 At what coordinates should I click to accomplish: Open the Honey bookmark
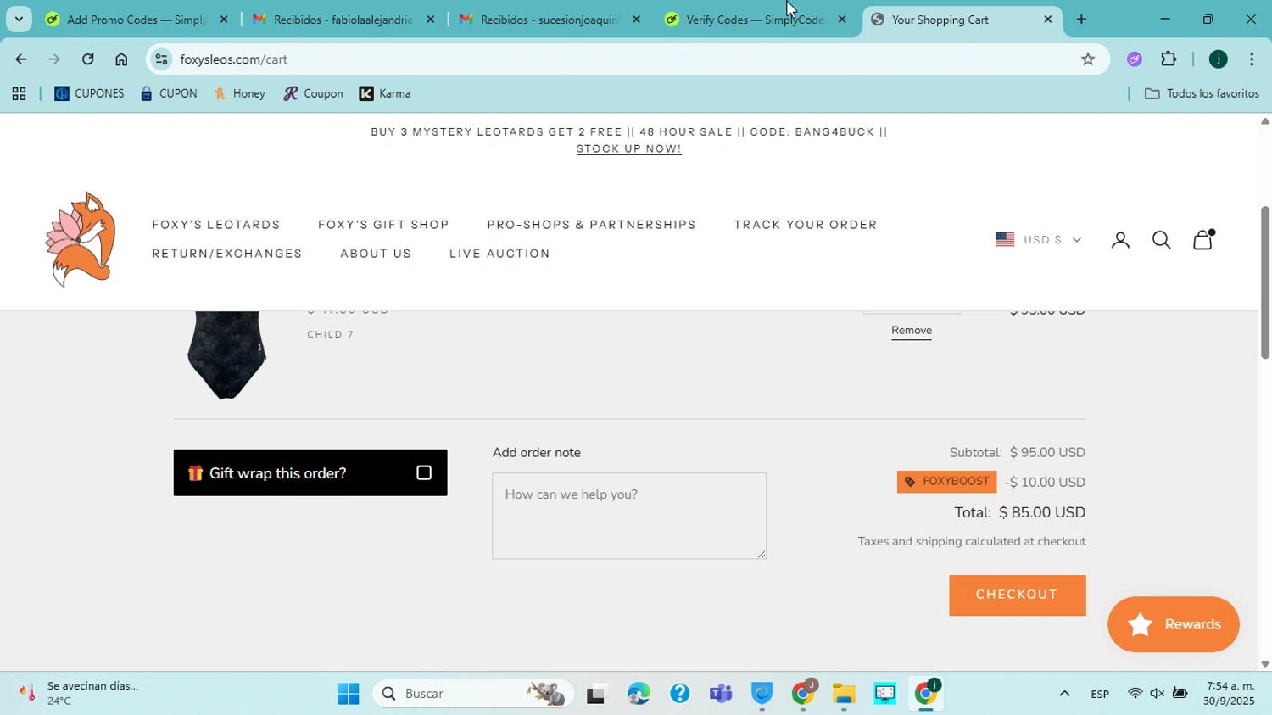240,94
